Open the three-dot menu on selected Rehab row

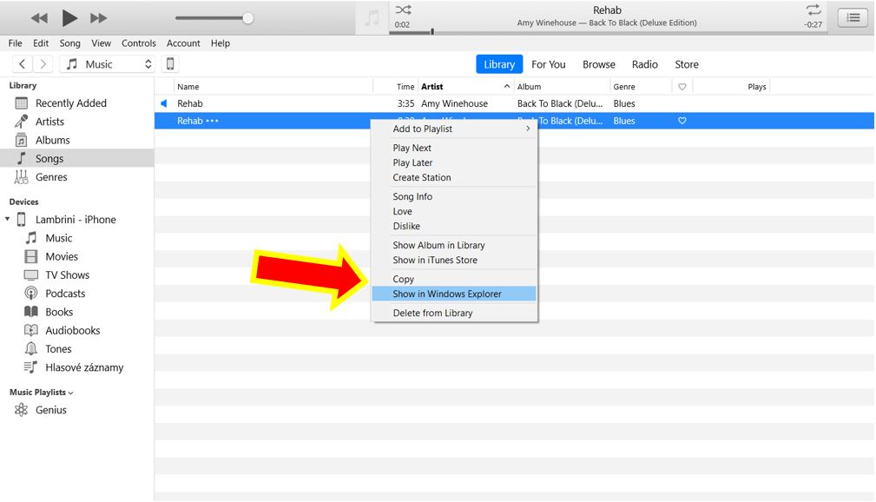coord(213,121)
